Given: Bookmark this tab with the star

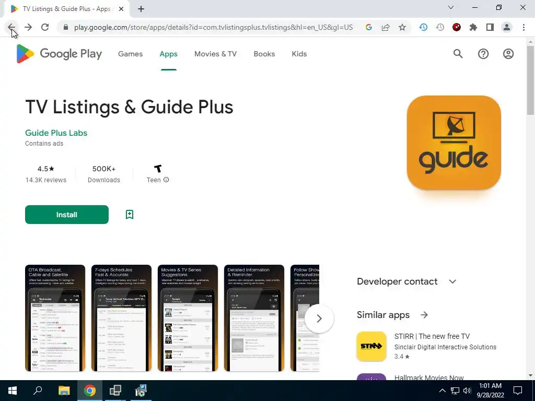Looking at the screenshot, I should click(x=402, y=27).
